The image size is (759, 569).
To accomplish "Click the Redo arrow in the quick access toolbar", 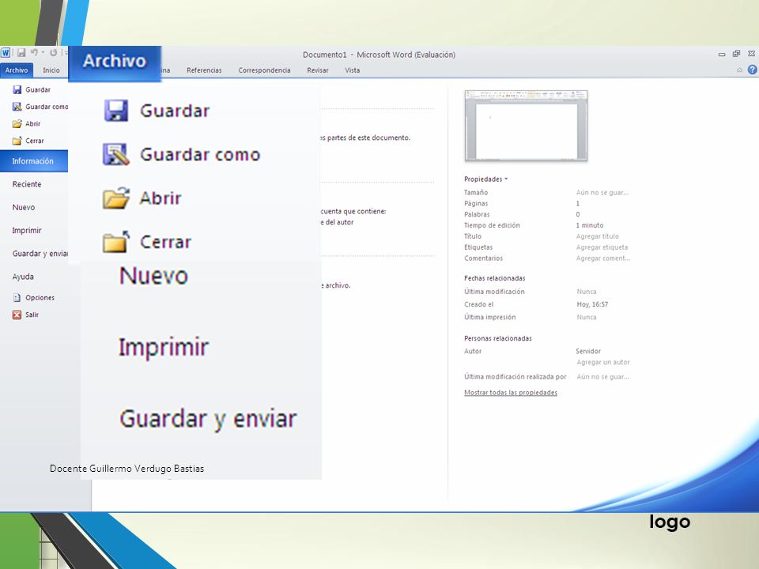I will pos(53,52).
